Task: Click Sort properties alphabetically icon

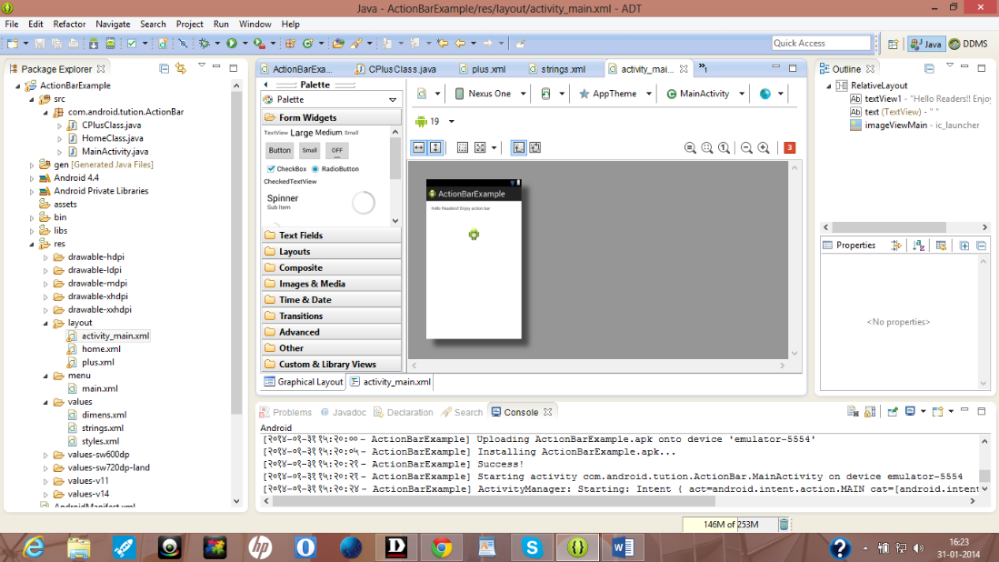Action: (x=918, y=246)
